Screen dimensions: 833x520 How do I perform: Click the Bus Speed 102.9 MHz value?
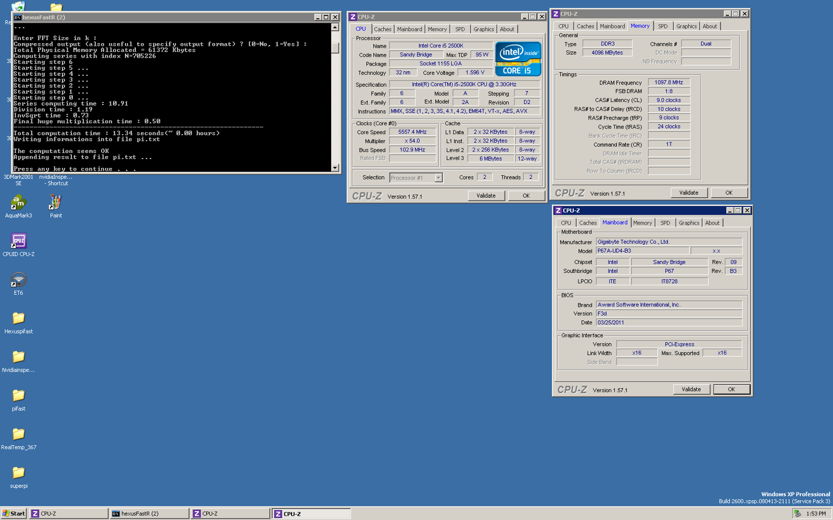[412, 150]
